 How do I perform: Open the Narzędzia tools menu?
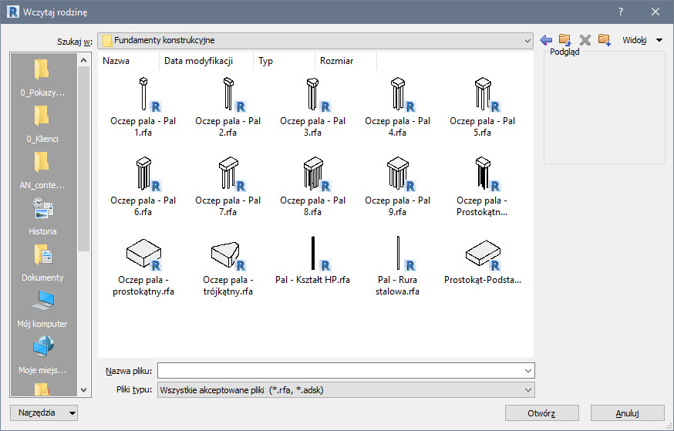pyautogui.click(x=45, y=412)
